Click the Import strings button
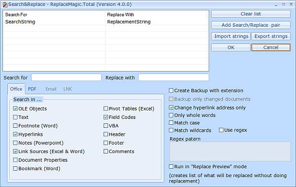 [x=231, y=37]
